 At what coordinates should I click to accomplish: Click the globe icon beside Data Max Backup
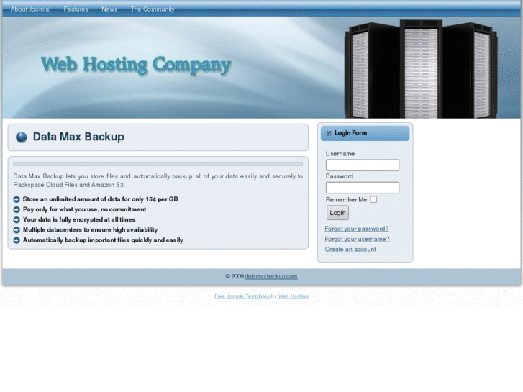[x=22, y=137]
